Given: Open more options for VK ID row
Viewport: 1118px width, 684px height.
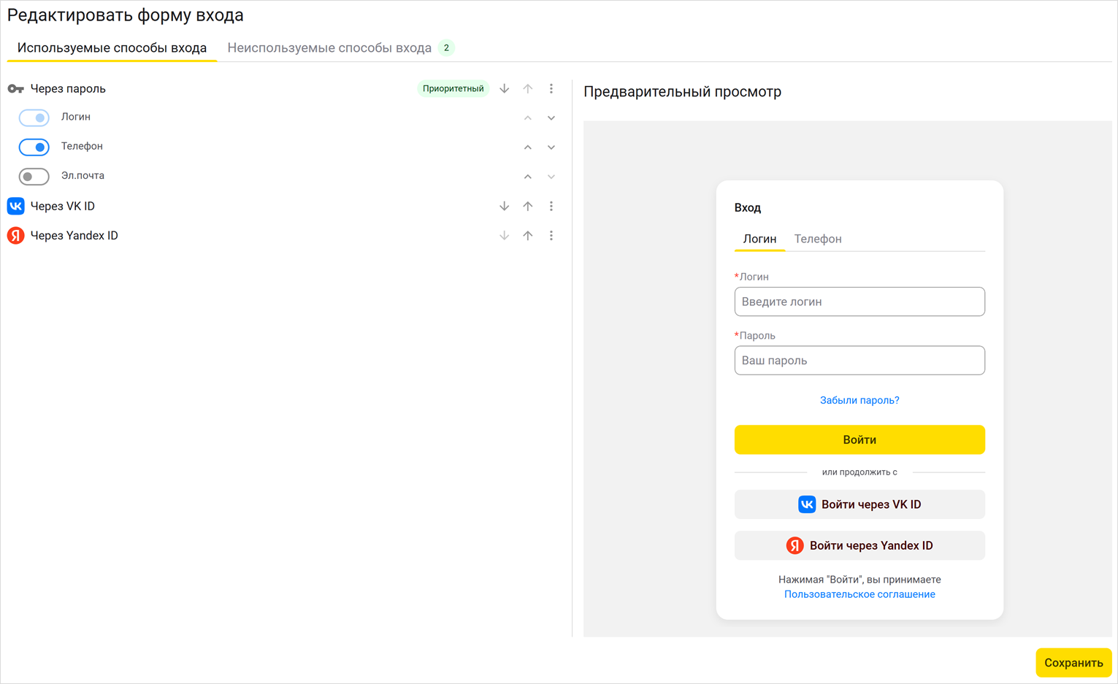Looking at the screenshot, I should pos(551,206).
